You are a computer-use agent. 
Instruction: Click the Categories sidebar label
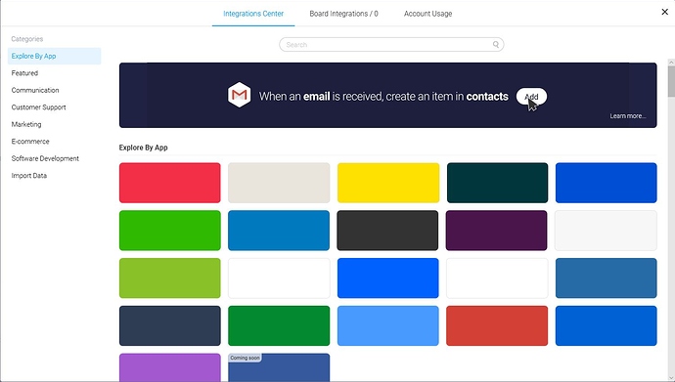point(27,39)
